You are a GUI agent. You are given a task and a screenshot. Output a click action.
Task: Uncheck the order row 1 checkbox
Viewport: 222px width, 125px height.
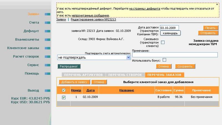click(x=64, y=97)
